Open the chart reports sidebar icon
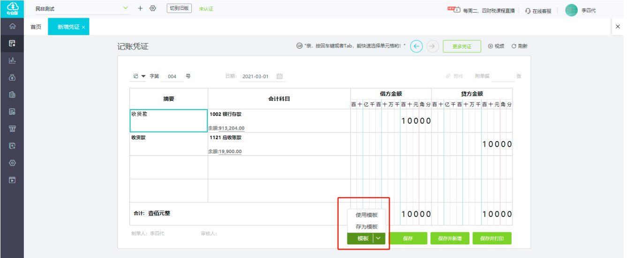 point(12,60)
